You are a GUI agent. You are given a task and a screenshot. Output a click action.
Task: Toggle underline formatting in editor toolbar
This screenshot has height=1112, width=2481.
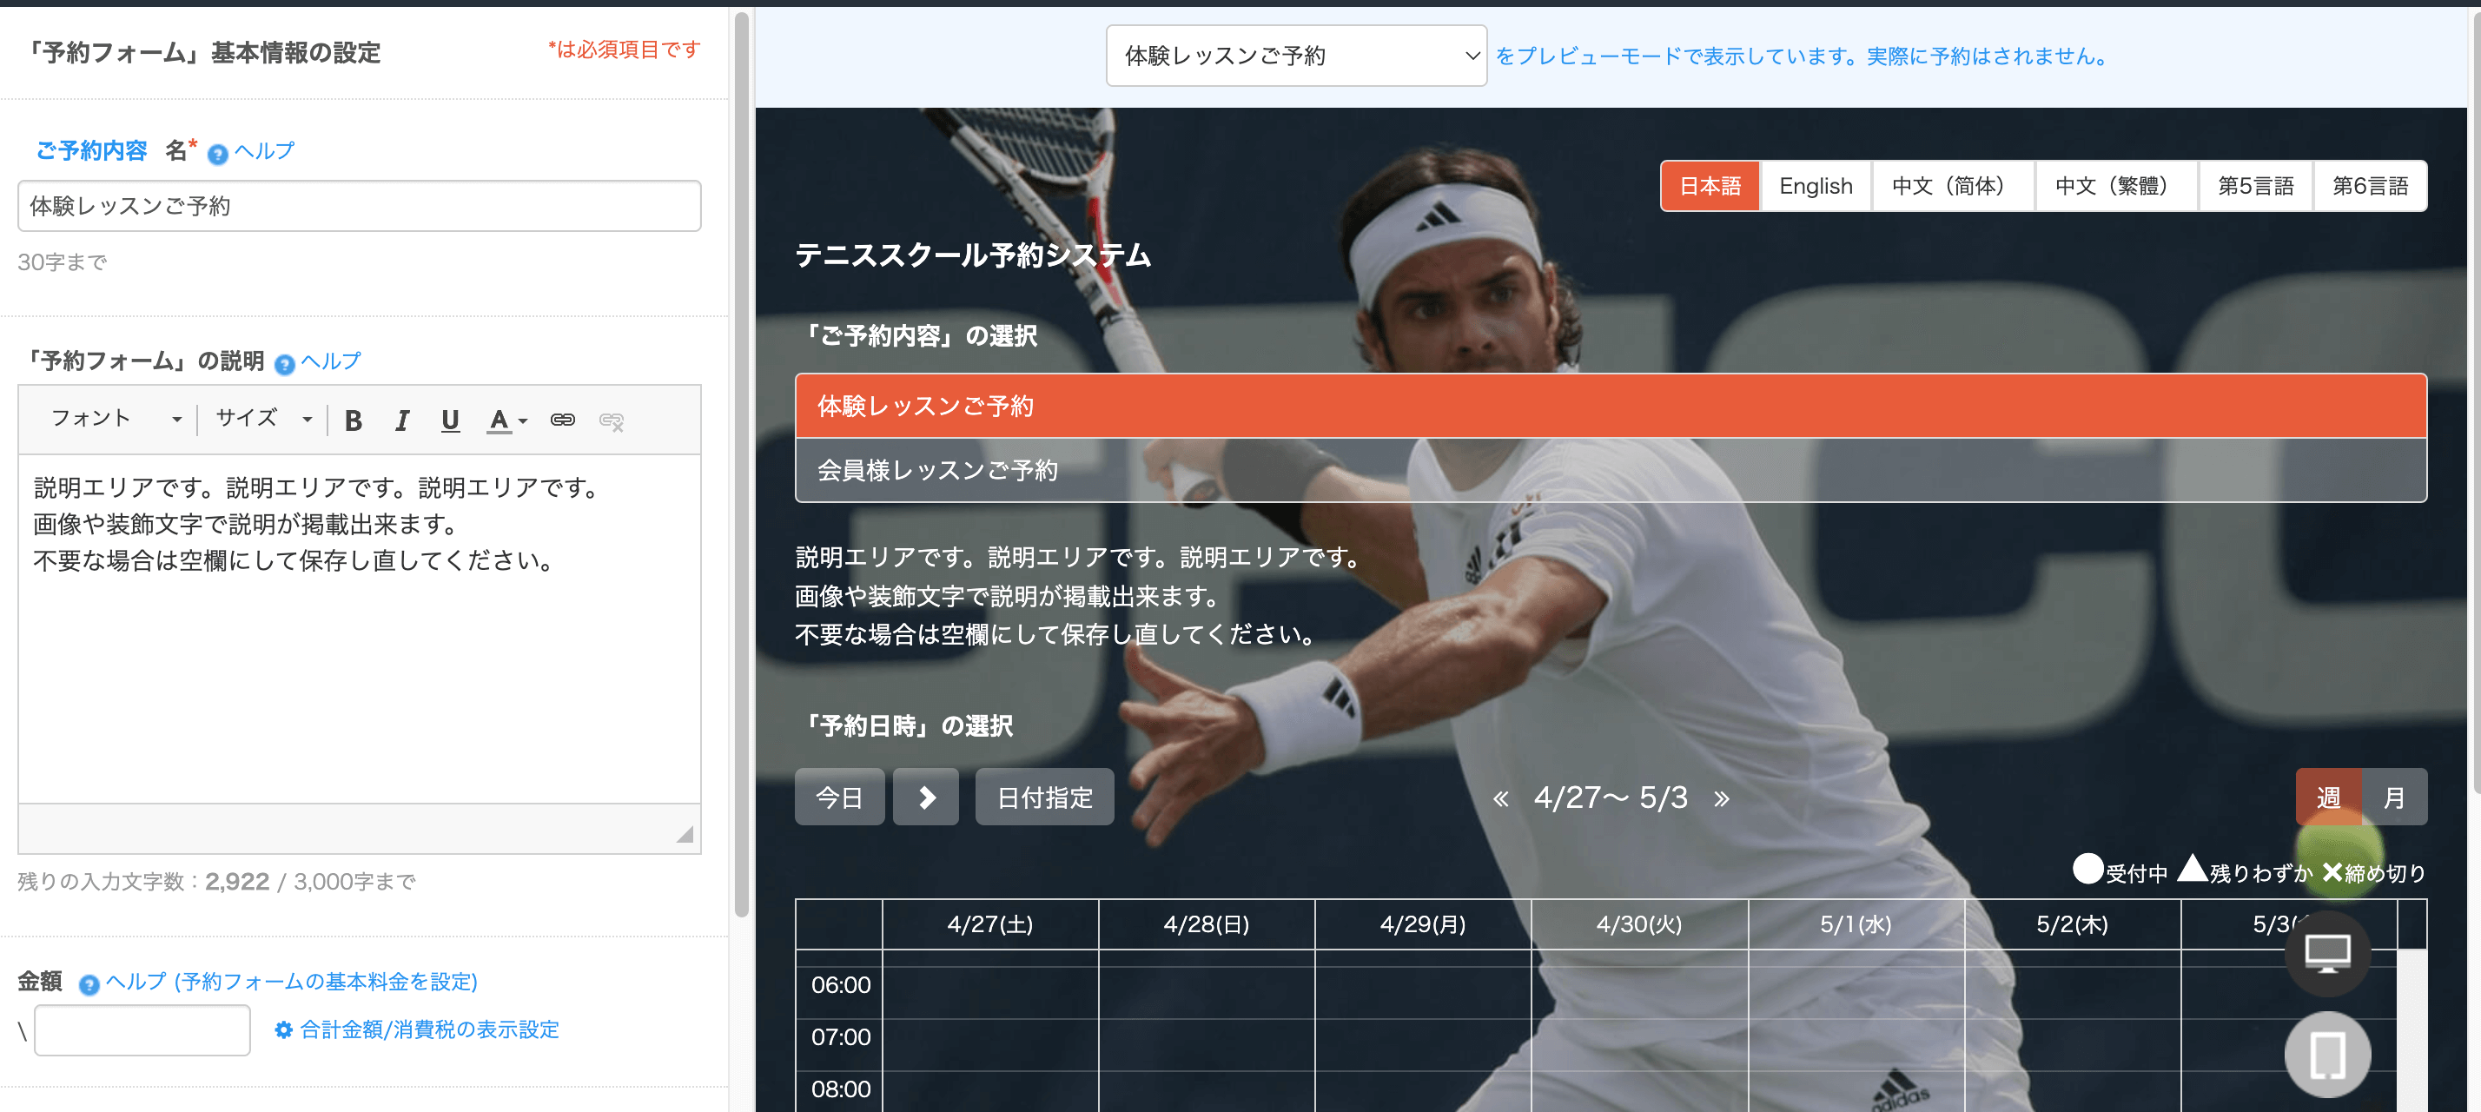[x=450, y=420]
